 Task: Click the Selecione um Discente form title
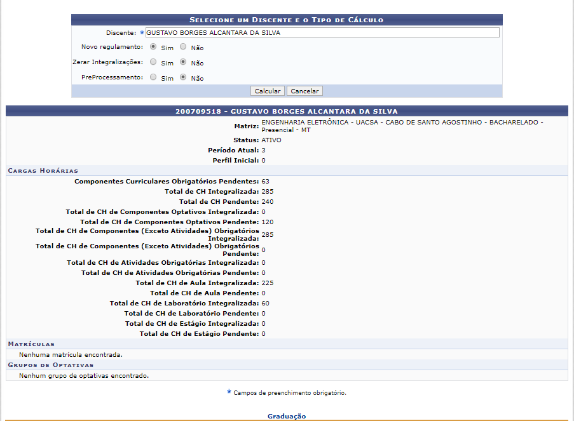coord(287,20)
